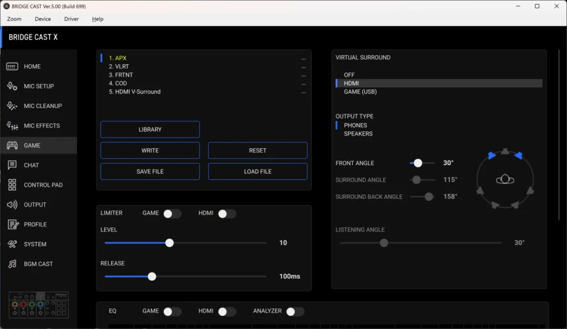567x329 pixels.
Task: Expand the ellipsis menu for VLRT preset
Action: point(303,67)
